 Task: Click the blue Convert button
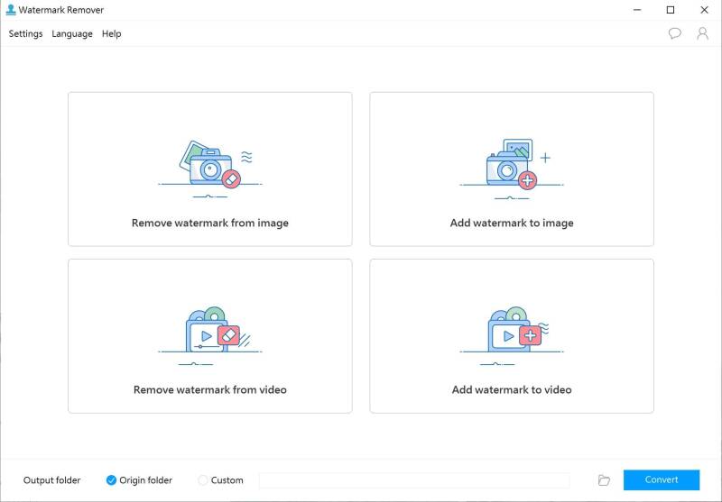[x=662, y=480]
